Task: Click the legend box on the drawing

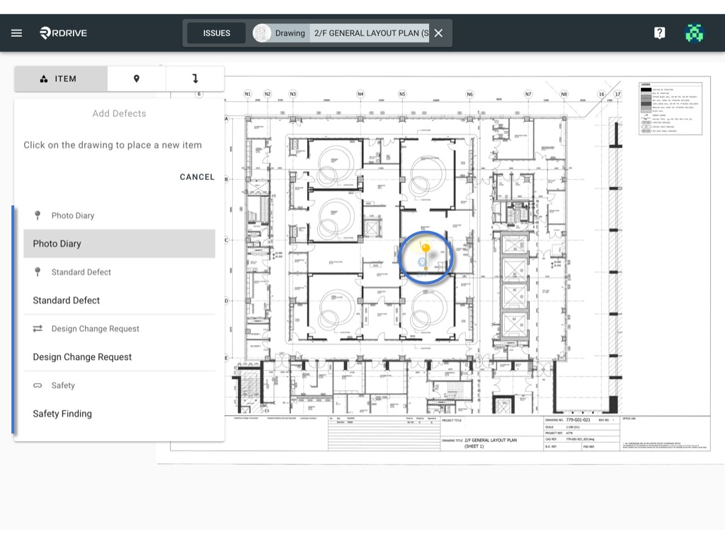Action: 670,108
